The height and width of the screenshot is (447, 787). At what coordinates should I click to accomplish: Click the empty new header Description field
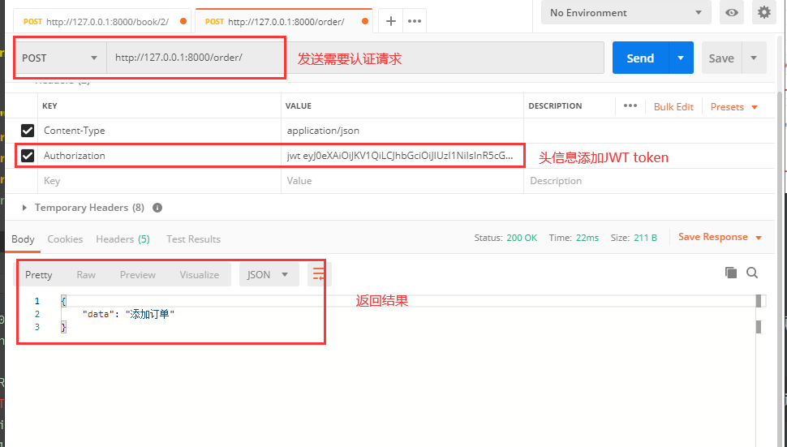click(x=649, y=181)
